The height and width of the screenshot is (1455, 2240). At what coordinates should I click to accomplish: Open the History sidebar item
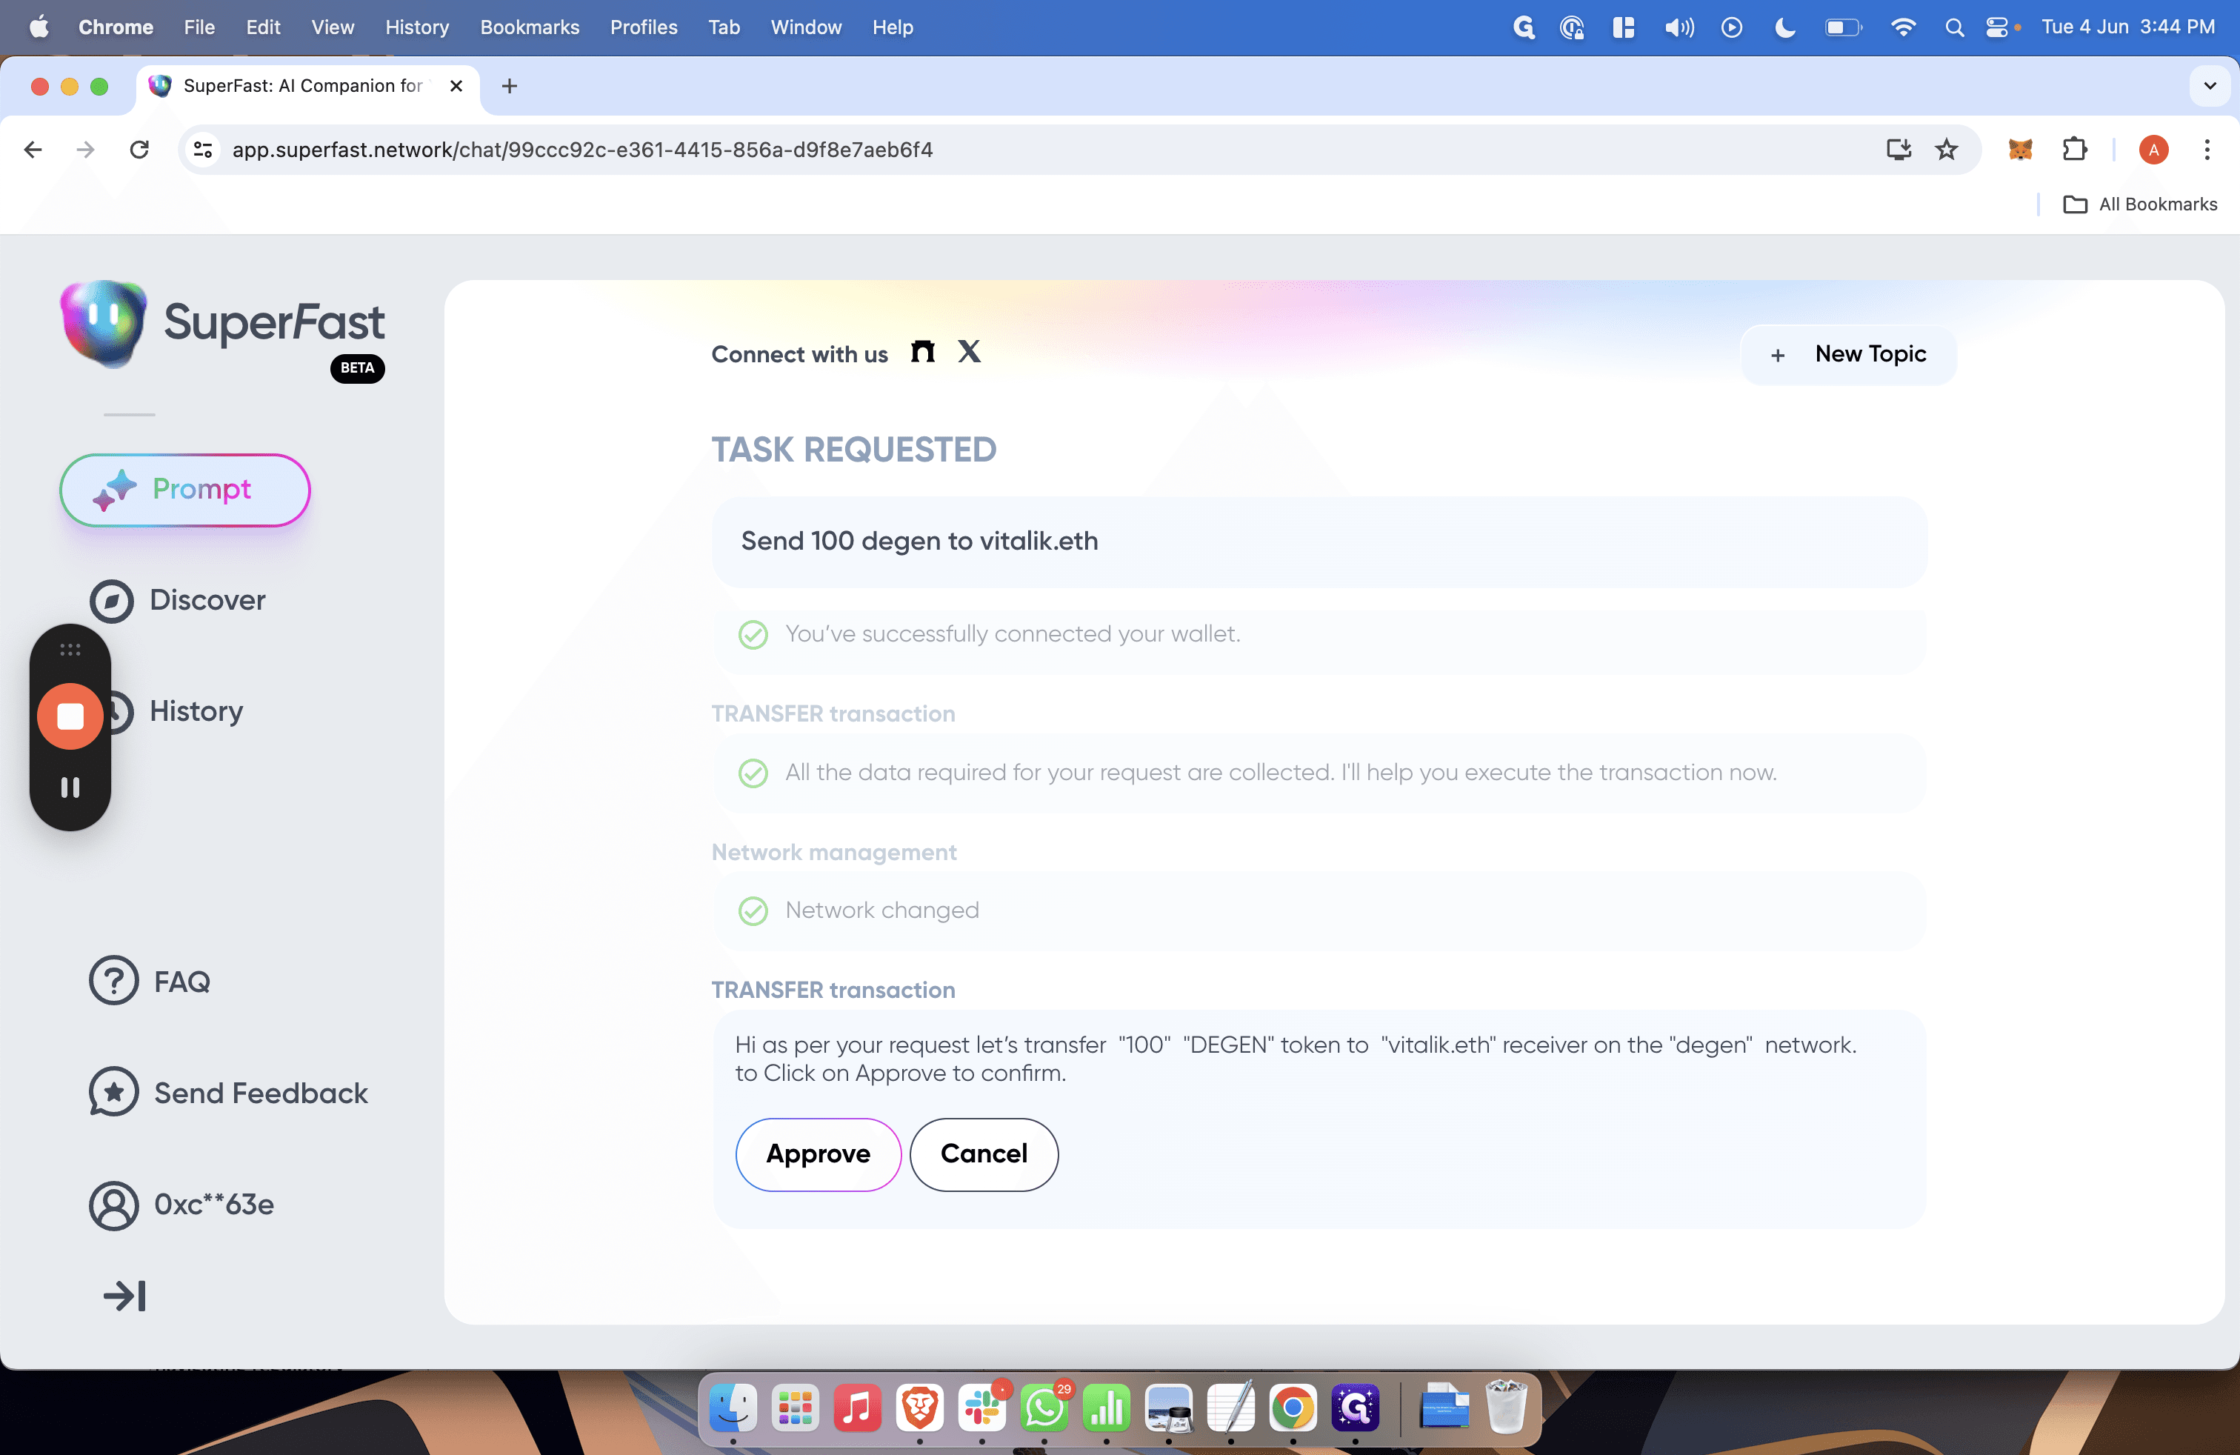(196, 710)
